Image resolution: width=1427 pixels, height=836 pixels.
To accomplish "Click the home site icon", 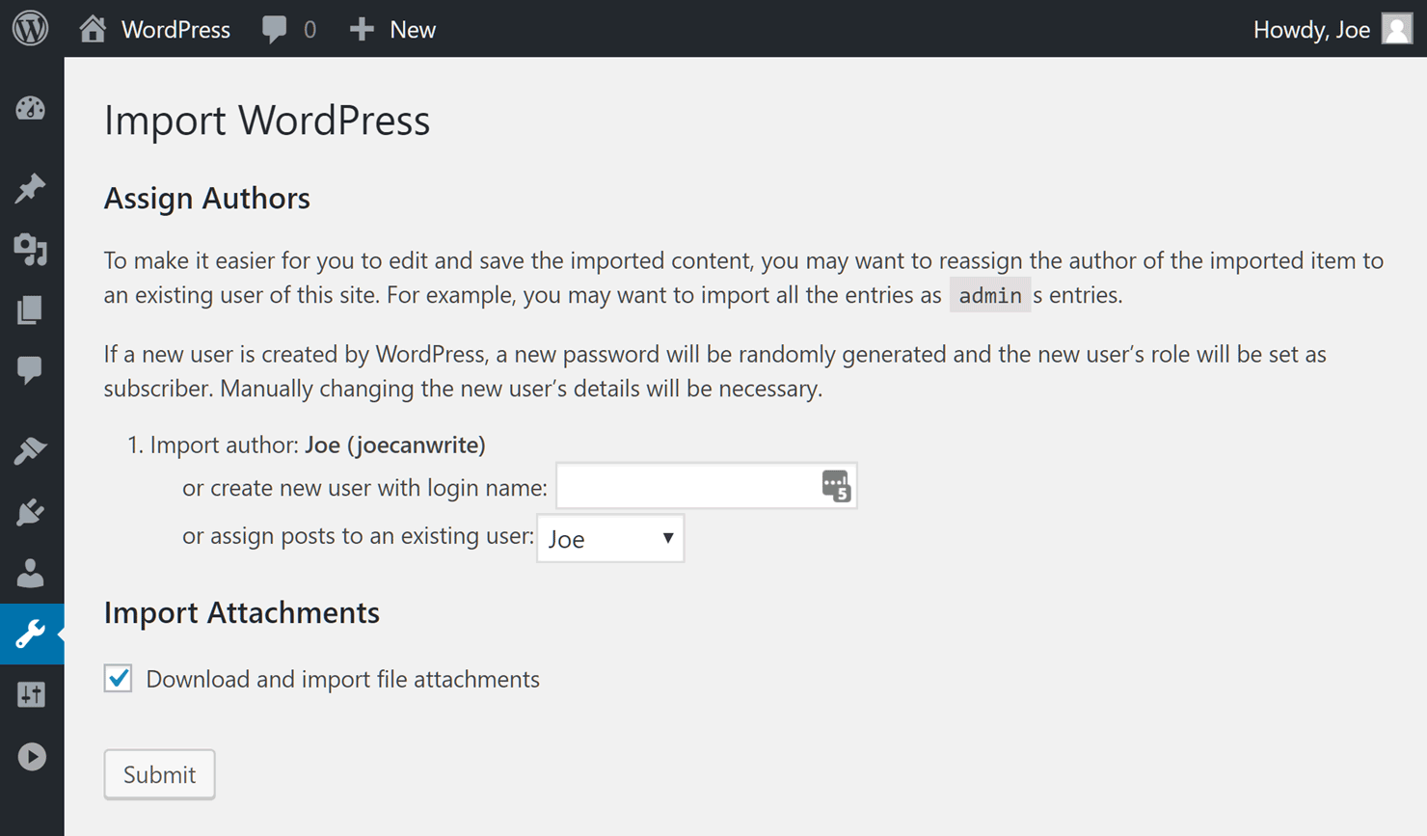I will click(93, 29).
